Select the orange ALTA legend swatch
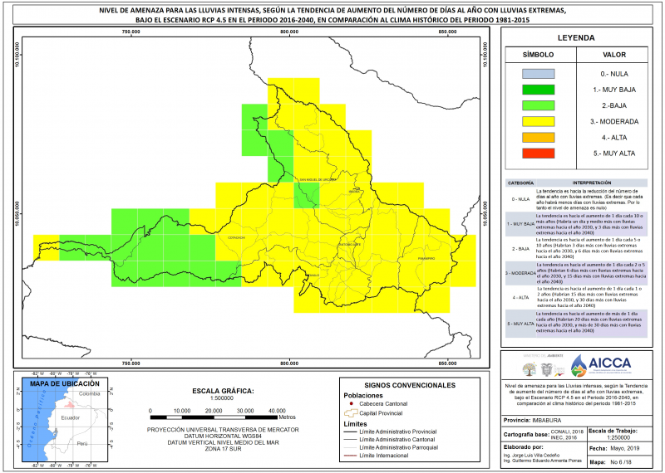This screenshot has width=665, height=473. 538,138
